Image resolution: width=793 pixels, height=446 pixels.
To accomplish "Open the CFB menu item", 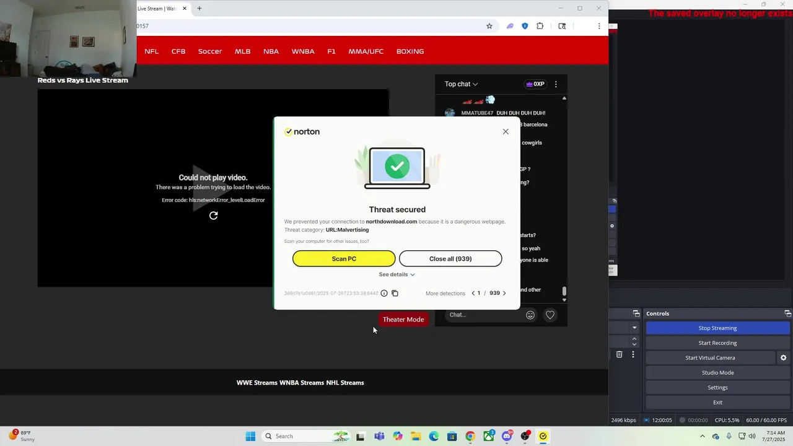I will 178,51.
